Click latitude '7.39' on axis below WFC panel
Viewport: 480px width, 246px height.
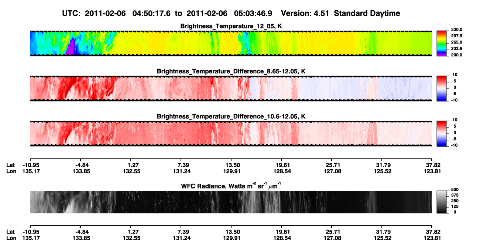tap(184, 232)
